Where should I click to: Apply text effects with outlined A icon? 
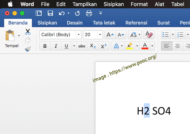(116, 46)
